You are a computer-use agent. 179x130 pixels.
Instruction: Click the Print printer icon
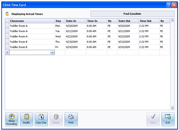[x=71, y=117]
